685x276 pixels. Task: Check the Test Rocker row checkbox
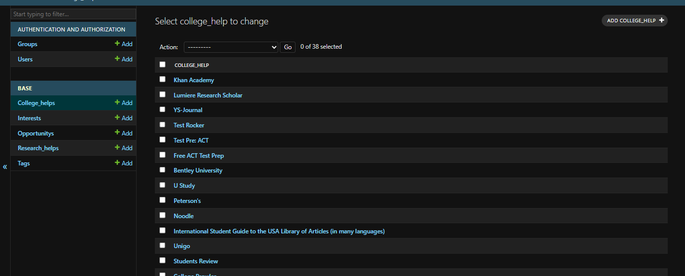pyautogui.click(x=162, y=124)
